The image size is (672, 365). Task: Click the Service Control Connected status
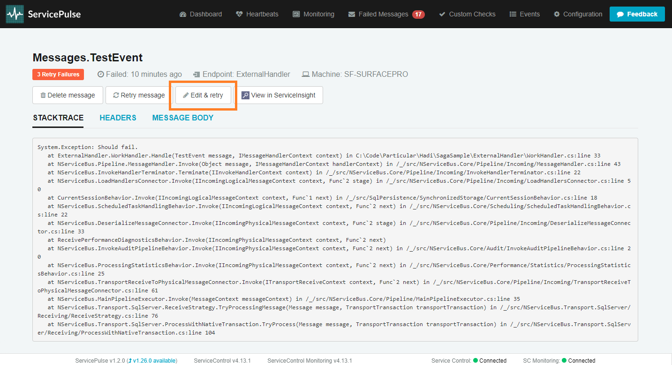pos(469,361)
